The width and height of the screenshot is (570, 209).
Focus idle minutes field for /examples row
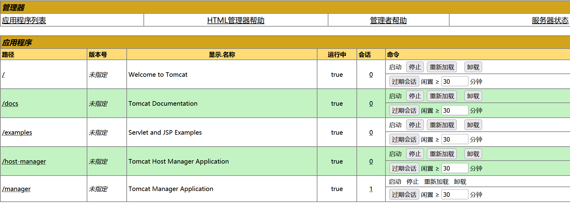click(x=455, y=139)
